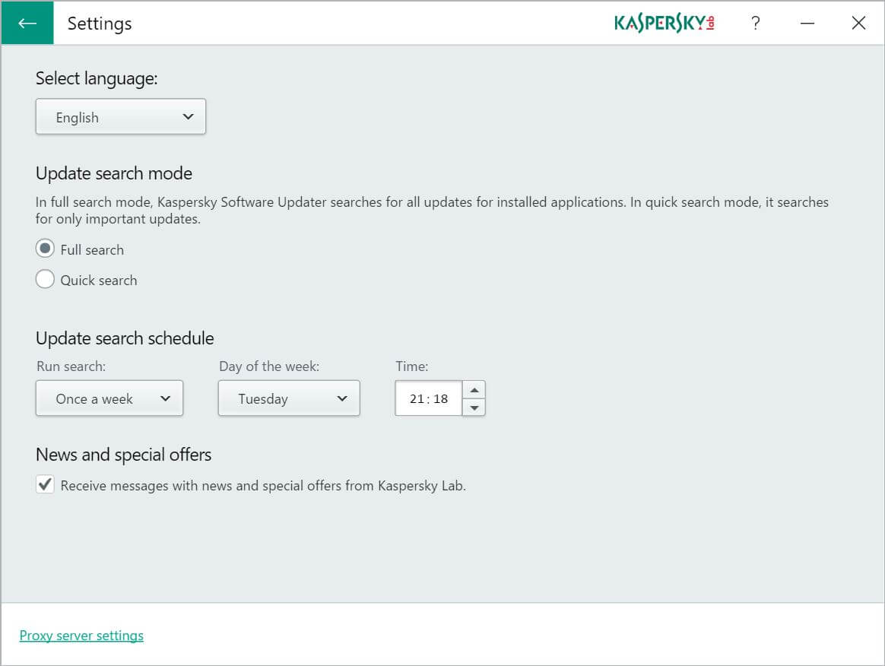Open Proxy server settings link
Viewport: 885px width, 666px height.
click(x=81, y=636)
